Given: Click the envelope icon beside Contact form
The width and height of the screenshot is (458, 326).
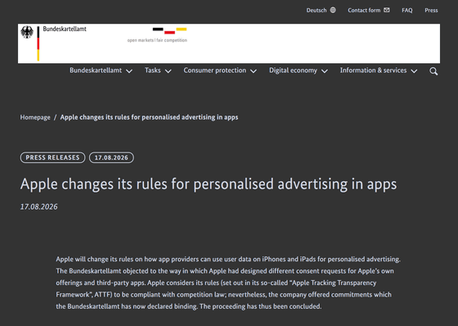Looking at the screenshot, I should click(x=387, y=10).
